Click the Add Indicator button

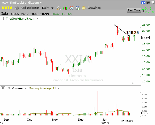(x=30, y=8)
